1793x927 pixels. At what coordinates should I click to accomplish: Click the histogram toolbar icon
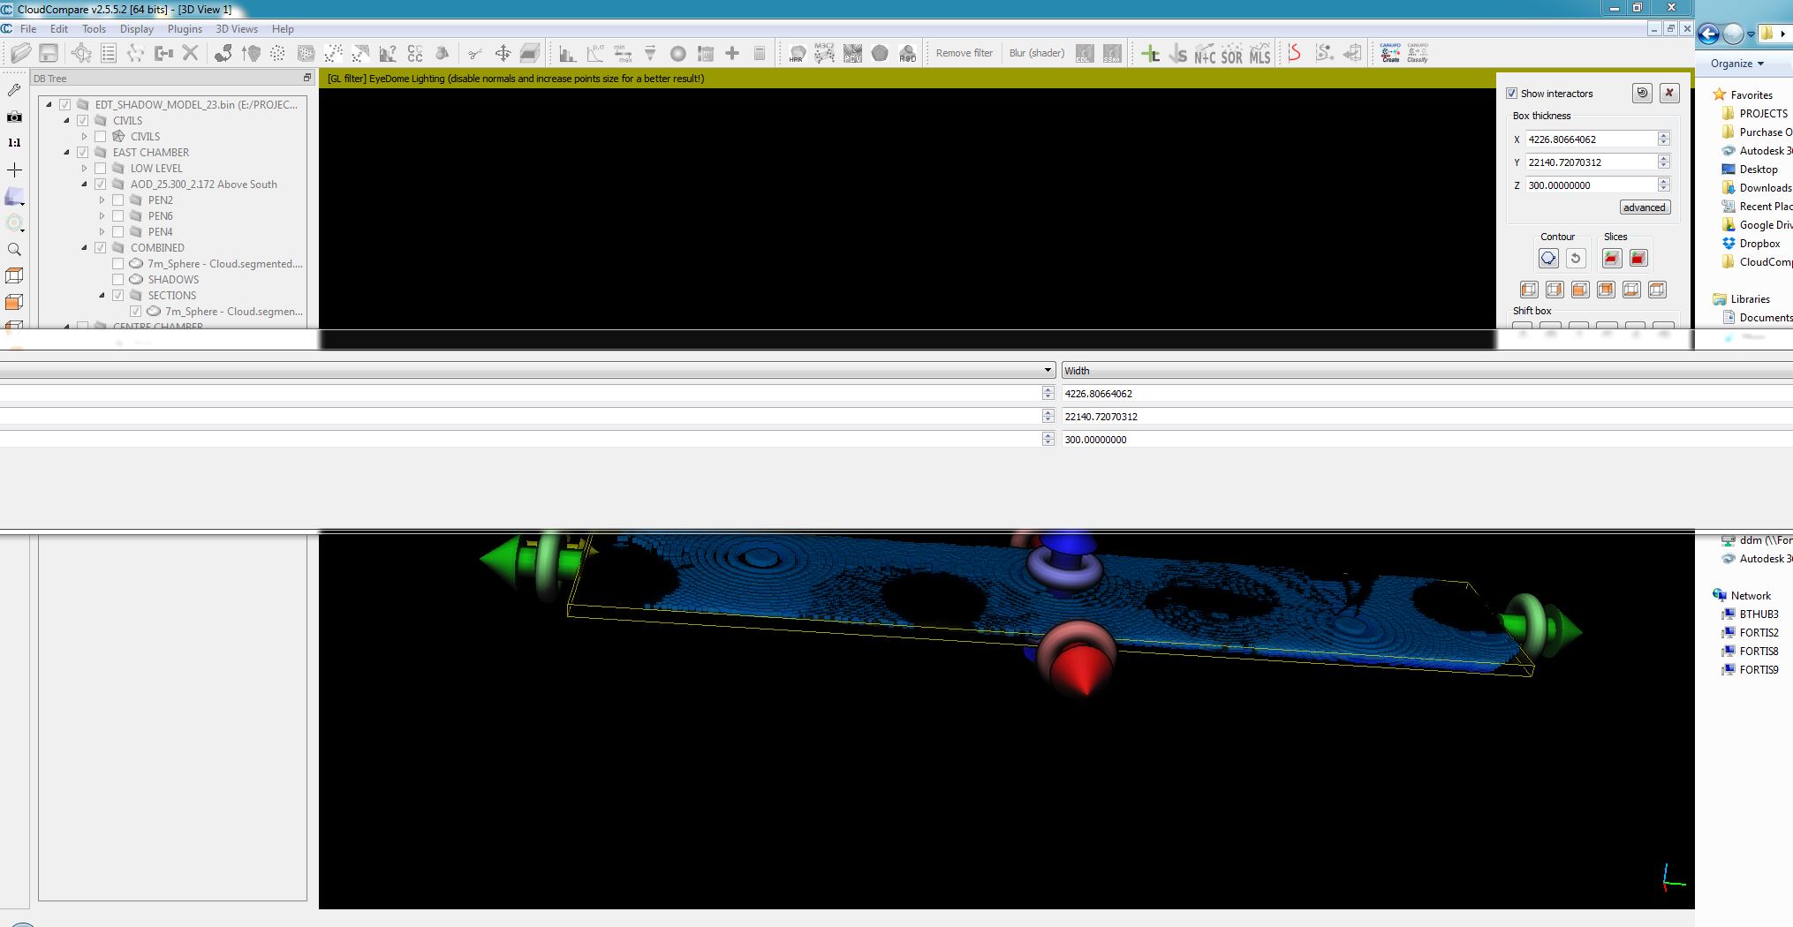click(x=567, y=54)
